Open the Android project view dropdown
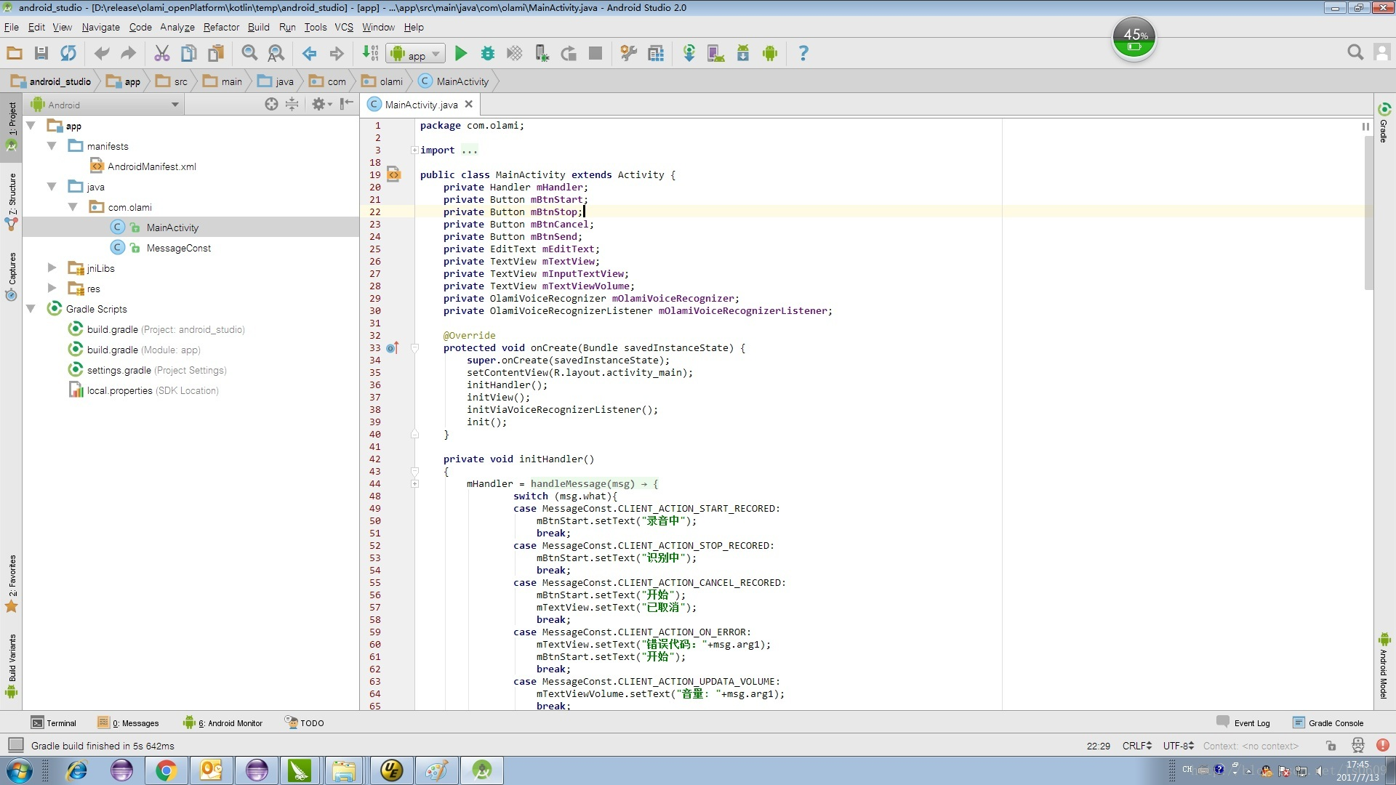Image resolution: width=1396 pixels, height=785 pixels. click(105, 105)
